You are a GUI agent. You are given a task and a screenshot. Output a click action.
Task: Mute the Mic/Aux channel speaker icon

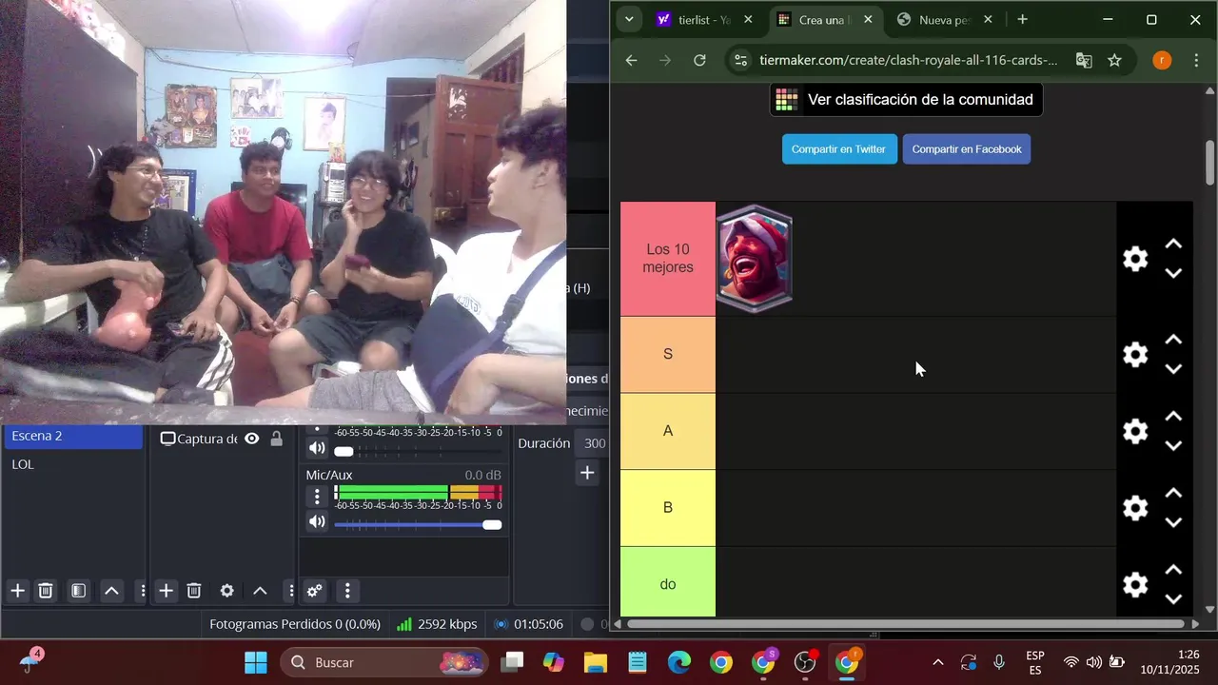coord(317,521)
